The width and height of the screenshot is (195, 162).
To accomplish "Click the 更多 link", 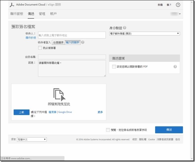I will [x=100, y=112].
